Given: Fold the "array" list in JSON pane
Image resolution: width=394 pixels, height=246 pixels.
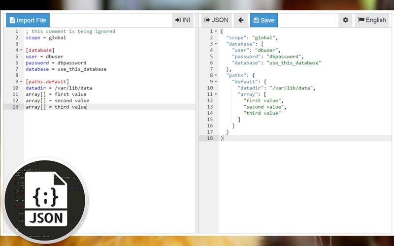Looking at the screenshot, I should 216,94.
